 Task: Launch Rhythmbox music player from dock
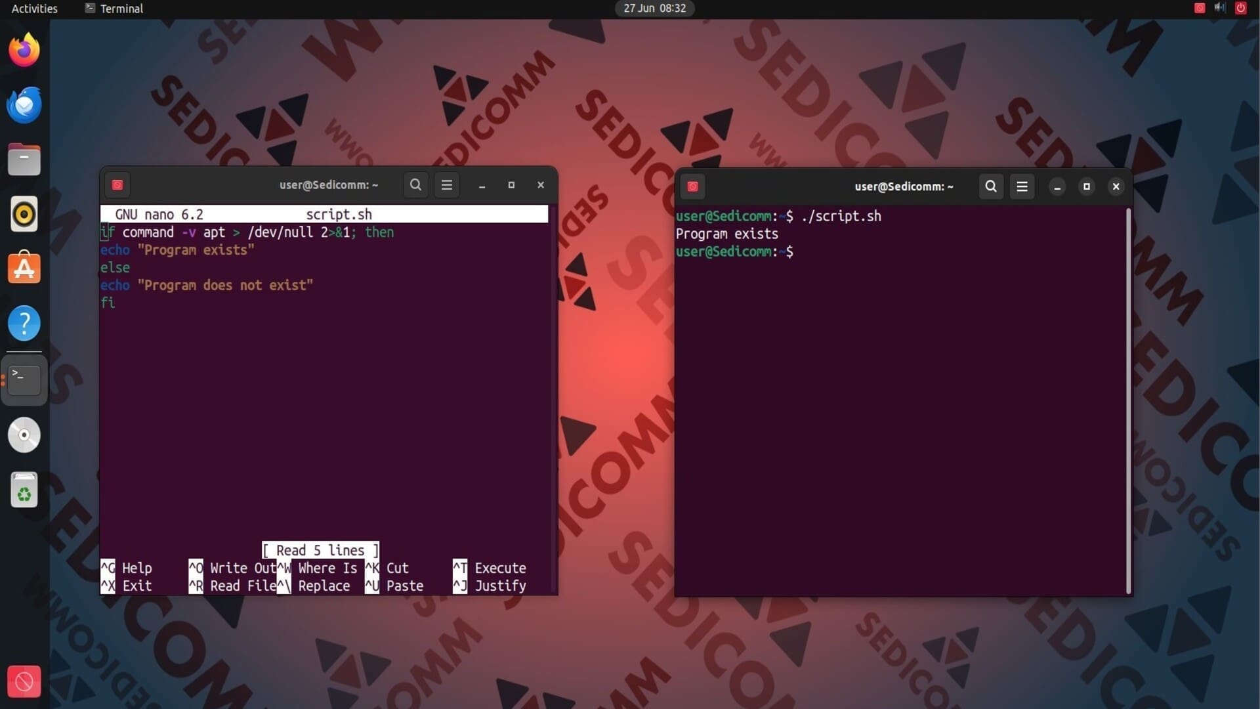point(24,214)
